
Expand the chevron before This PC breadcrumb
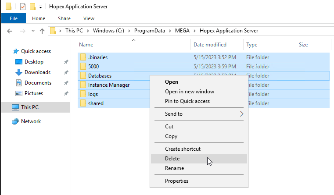point(60,31)
